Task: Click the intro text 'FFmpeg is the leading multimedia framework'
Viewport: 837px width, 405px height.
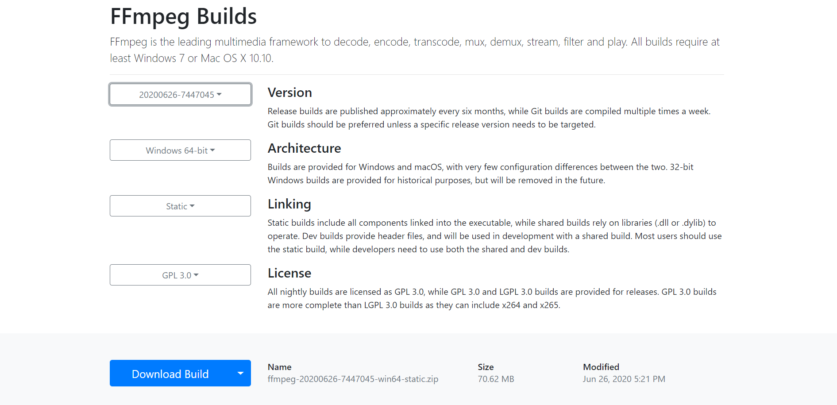Action: click(415, 50)
